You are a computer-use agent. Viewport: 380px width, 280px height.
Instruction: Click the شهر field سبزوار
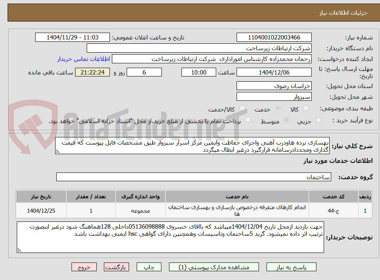(274, 97)
